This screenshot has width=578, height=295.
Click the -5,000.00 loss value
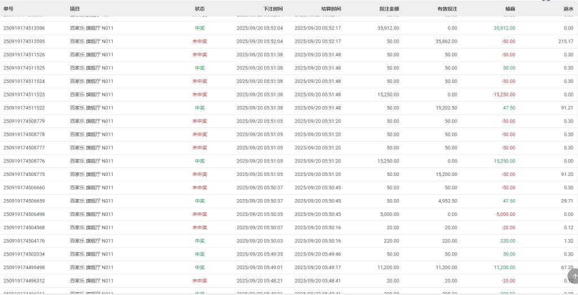[x=505, y=214]
